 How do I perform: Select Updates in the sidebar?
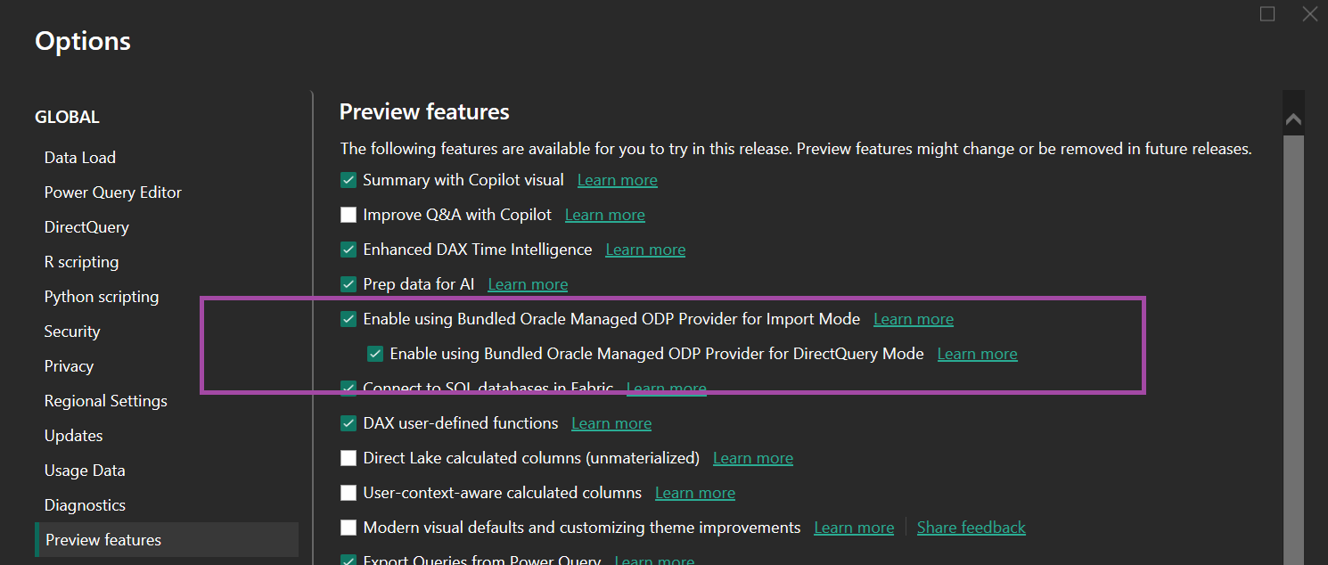click(73, 436)
